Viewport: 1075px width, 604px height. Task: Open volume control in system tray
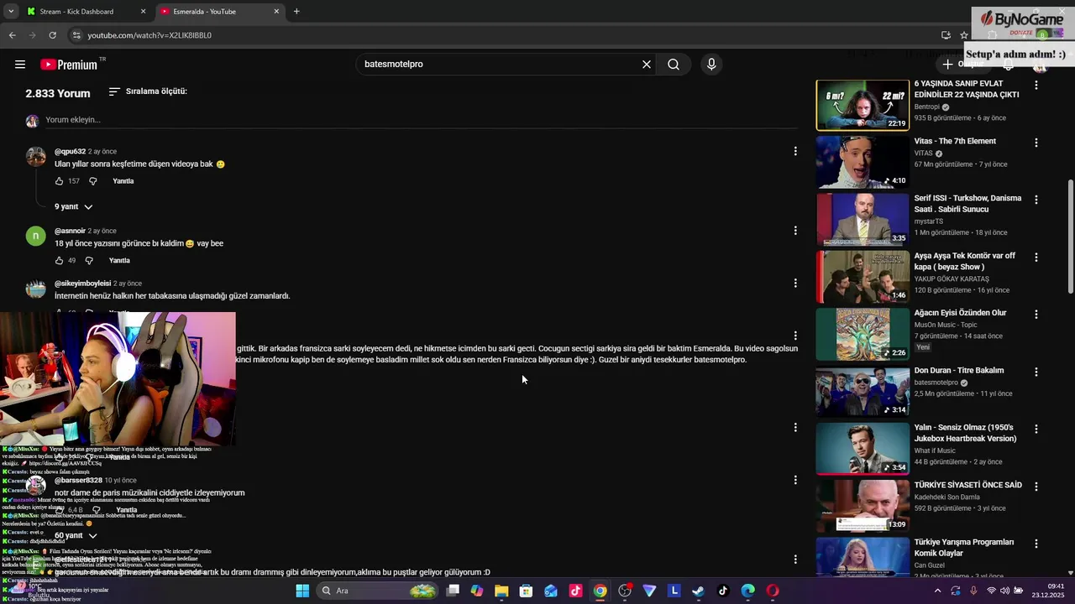click(x=1004, y=591)
